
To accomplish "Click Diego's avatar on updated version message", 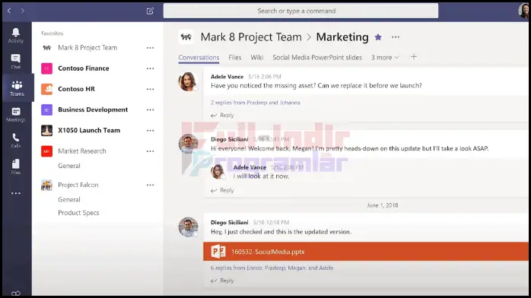I will [x=188, y=227].
